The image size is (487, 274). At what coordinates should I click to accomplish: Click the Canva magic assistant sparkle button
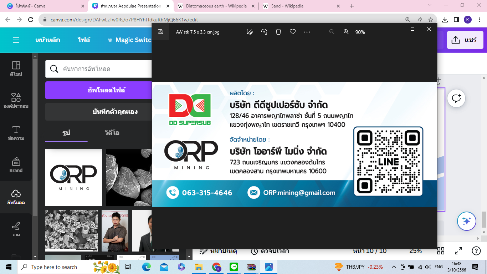coord(466,221)
